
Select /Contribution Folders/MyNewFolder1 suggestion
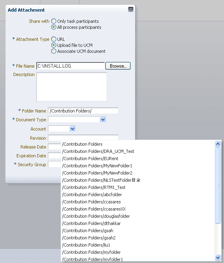coord(138,166)
